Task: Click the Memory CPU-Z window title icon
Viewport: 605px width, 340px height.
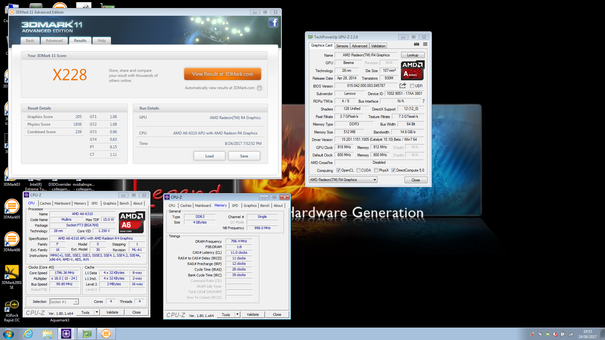Action: 167,197
